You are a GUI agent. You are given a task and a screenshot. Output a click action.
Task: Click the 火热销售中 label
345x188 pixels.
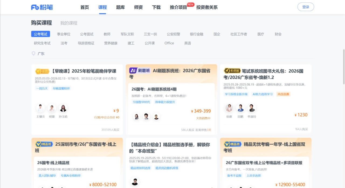(x=203, y=118)
